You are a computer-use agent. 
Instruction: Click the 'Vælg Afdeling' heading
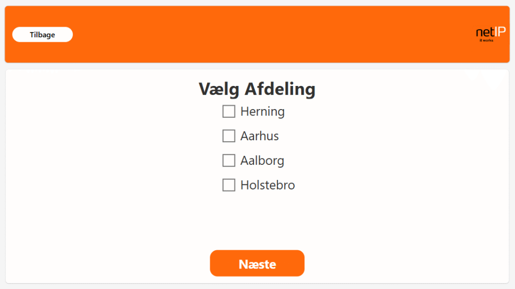click(x=257, y=89)
